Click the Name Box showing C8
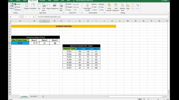Viewport: 179px width, 100px height. click(x=13, y=17)
